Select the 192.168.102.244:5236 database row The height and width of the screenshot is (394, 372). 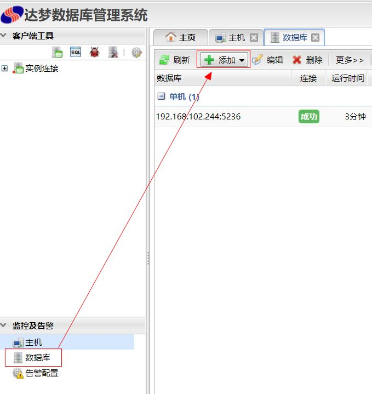[263, 116]
